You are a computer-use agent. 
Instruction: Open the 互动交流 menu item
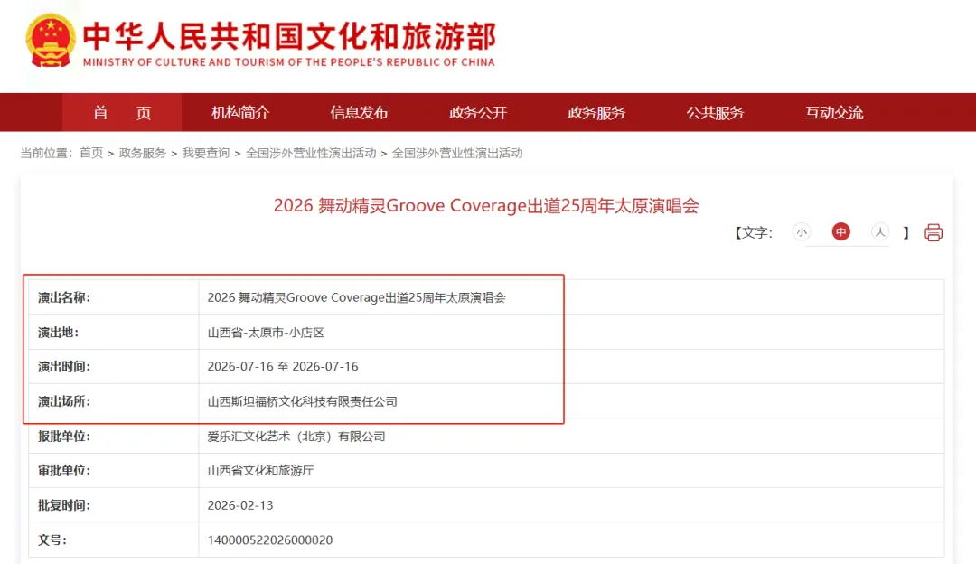(834, 113)
